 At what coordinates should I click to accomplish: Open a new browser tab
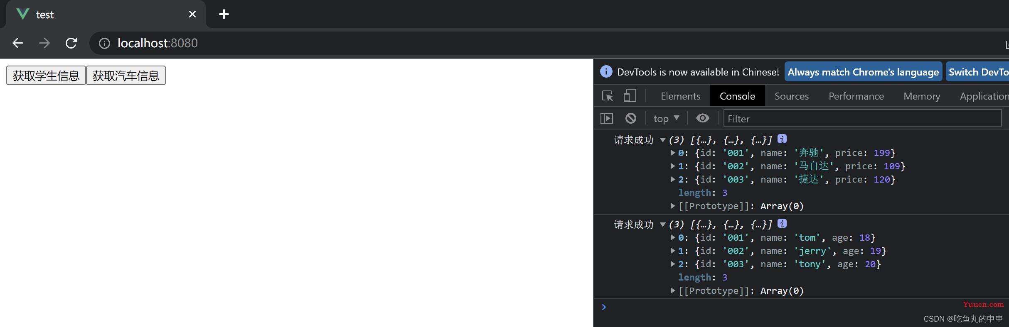point(224,14)
